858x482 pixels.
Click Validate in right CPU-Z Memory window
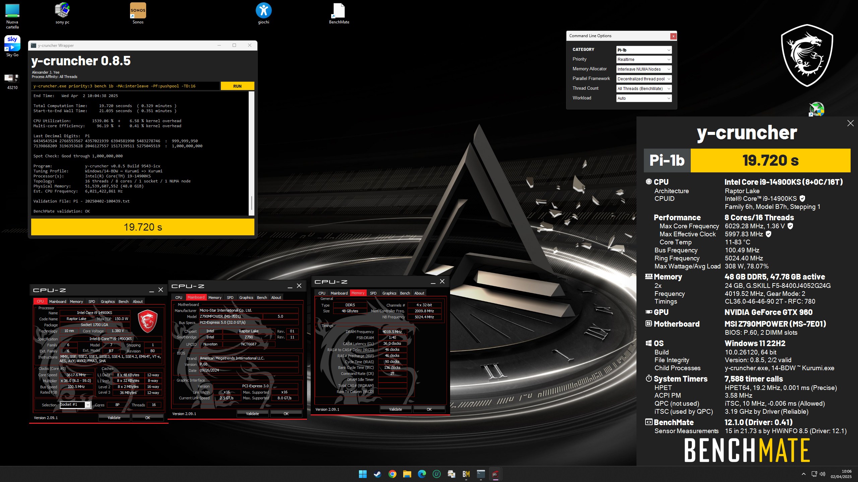tap(395, 409)
